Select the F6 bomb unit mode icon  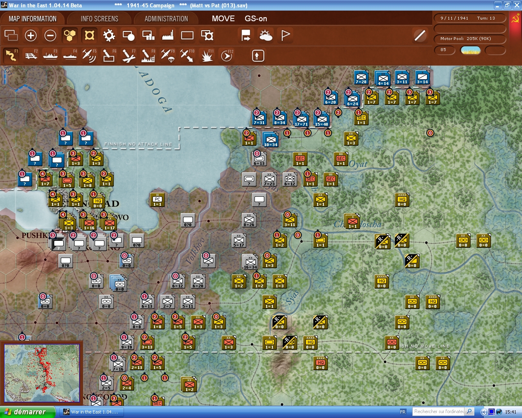(109, 56)
